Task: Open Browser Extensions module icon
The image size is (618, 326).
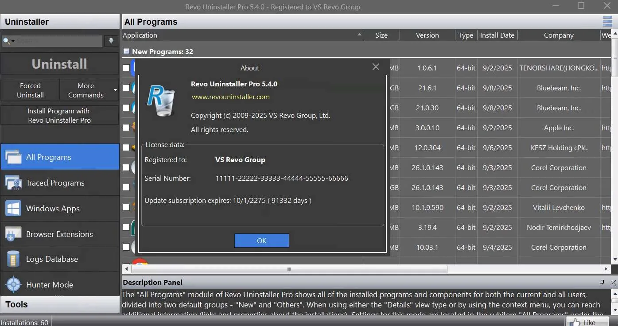Action: (13, 234)
